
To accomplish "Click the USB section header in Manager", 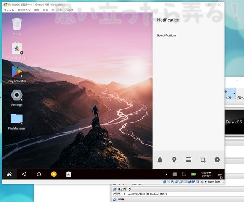I will (x=121, y=199).
